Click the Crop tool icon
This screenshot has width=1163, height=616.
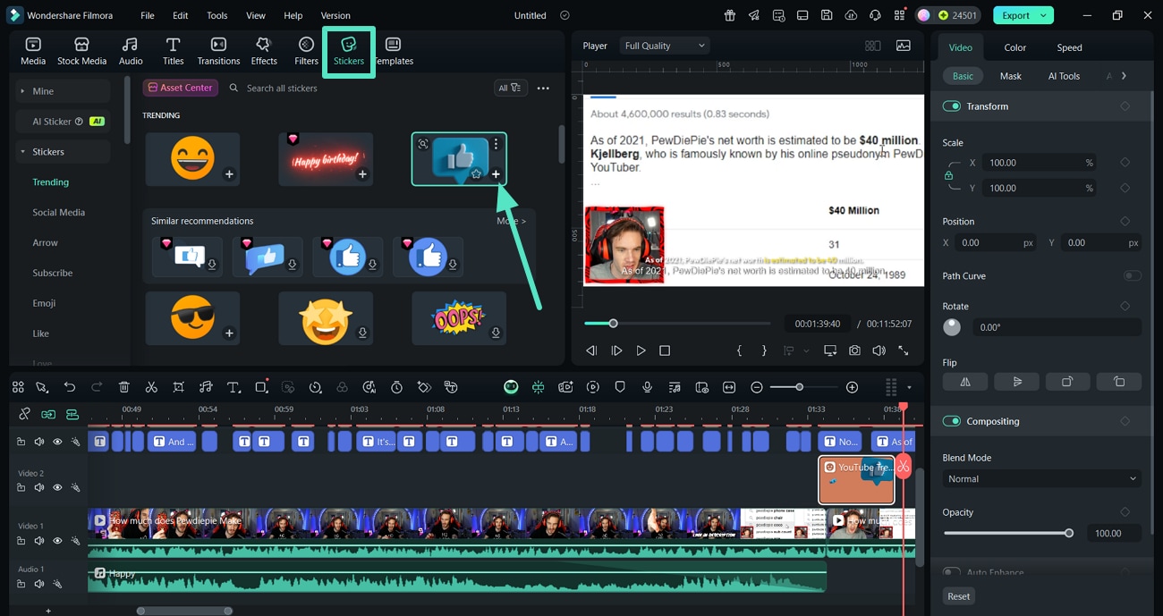click(179, 387)
